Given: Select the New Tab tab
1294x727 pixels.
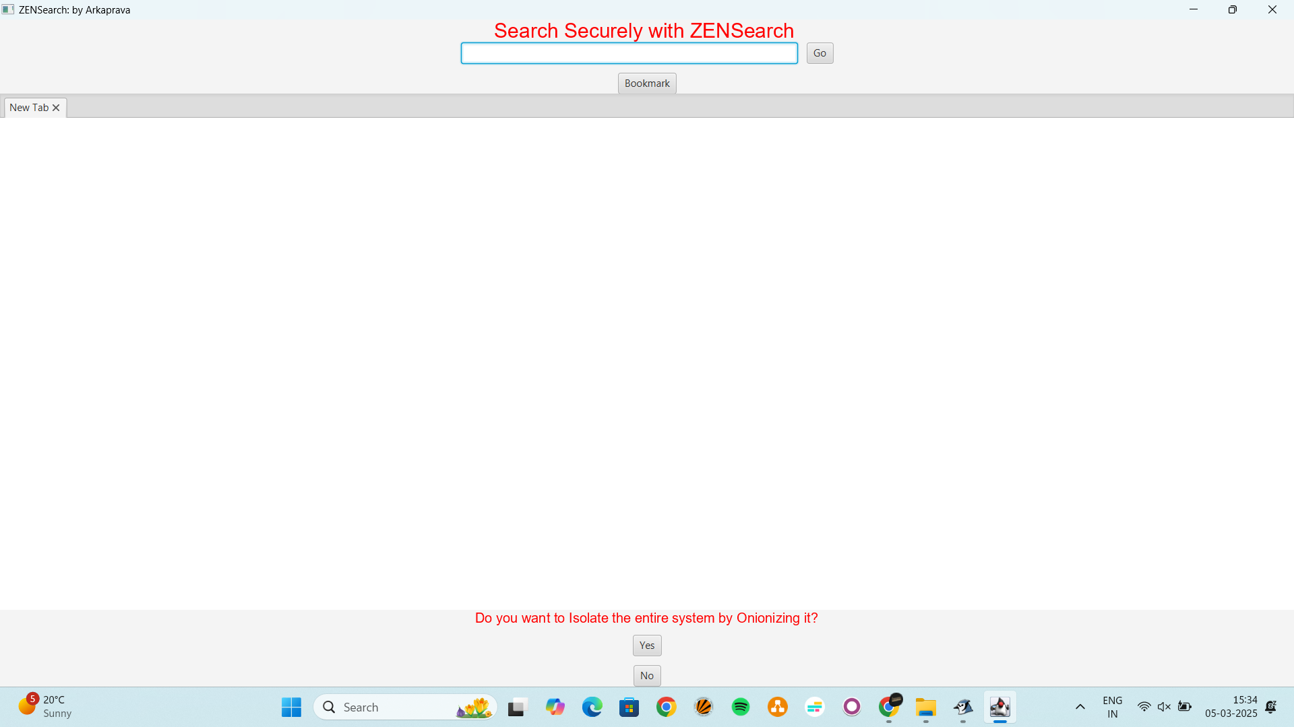Looking at the screenshot, I should pos(28,107).
